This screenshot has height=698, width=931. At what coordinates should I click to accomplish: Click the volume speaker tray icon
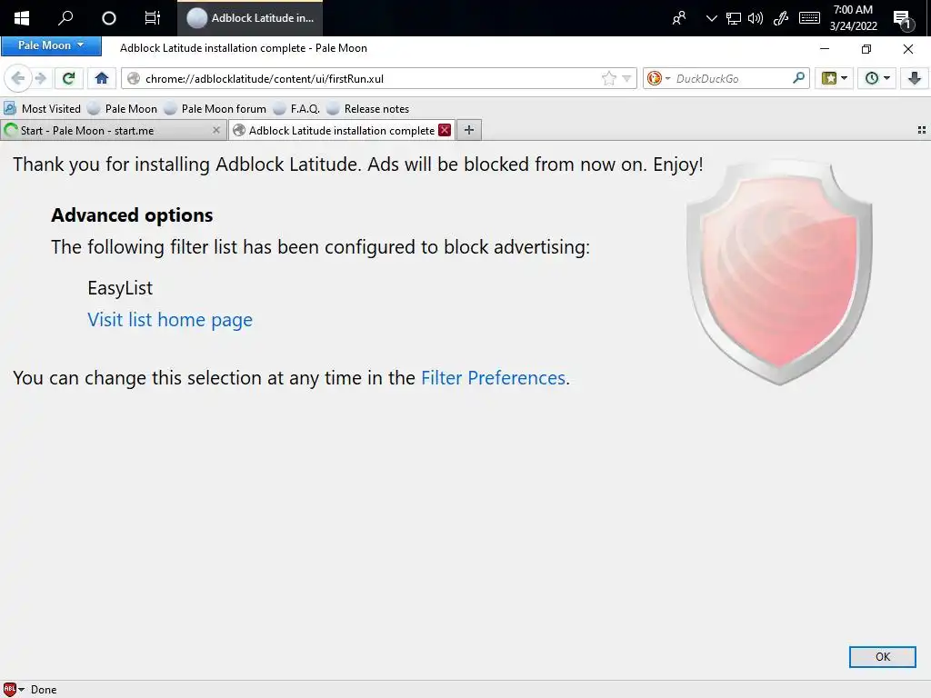[x=756, y=18]
